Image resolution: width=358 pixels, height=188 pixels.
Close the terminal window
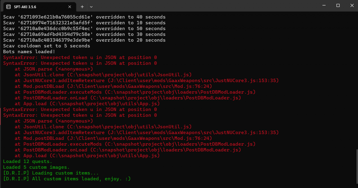[x=352, y=6]
